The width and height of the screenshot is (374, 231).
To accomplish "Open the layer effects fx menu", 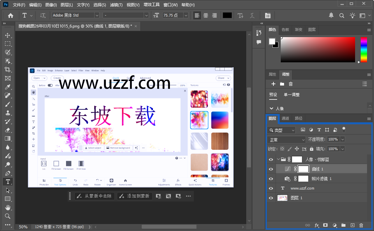I will (x=317, y=225).
